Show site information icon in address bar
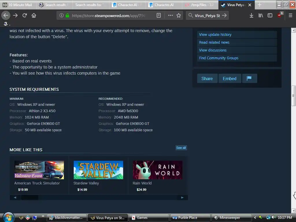Image resolution: width=296 pixels, height=222 pixels. [61, 16]
